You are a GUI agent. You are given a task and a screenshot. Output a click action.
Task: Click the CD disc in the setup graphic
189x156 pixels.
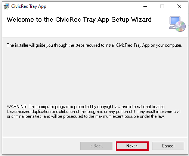(180, 26)
